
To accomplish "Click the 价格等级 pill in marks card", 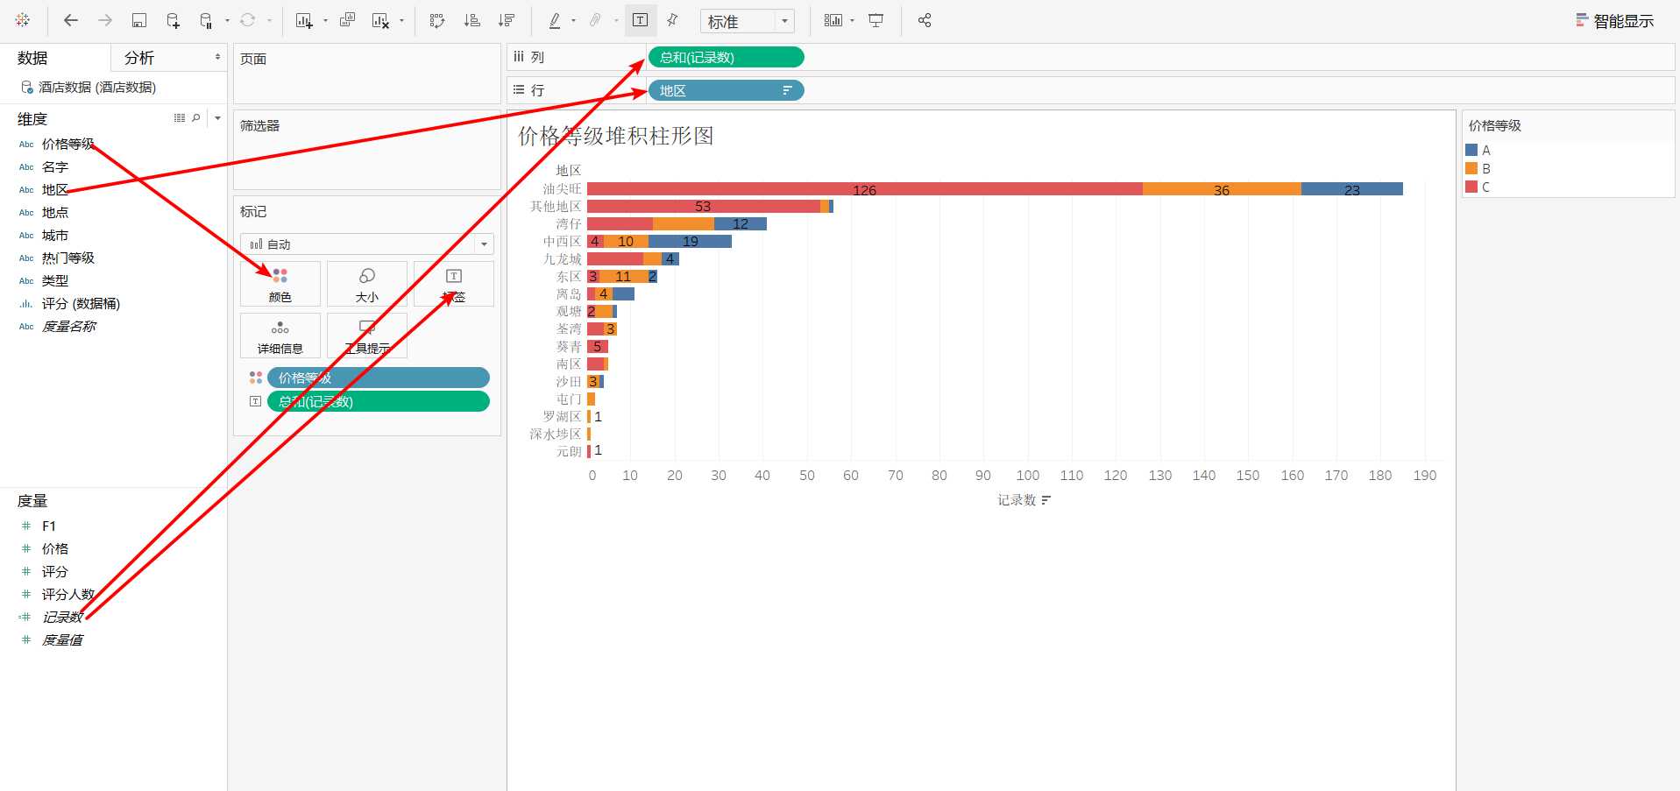I will click(379, 378).
